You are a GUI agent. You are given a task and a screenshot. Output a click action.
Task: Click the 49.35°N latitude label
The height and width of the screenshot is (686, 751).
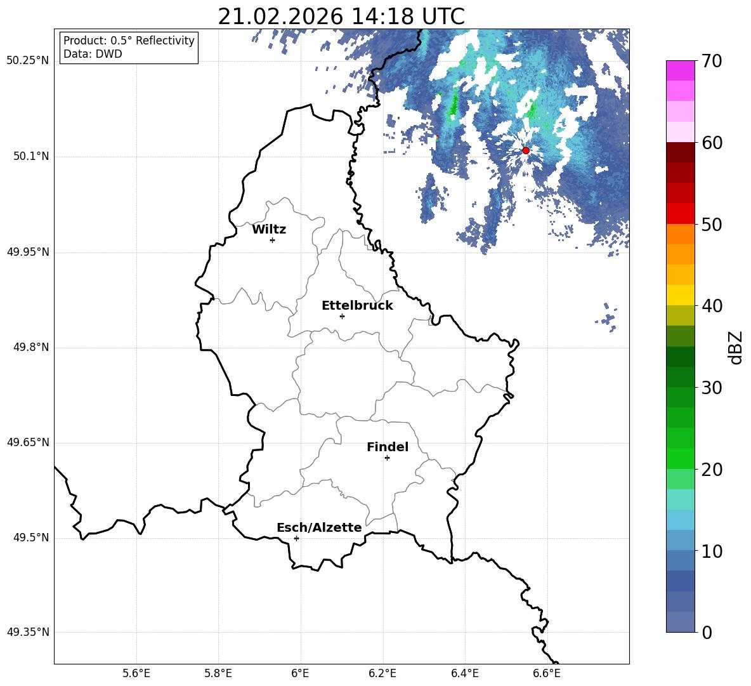tap(28, 632)
